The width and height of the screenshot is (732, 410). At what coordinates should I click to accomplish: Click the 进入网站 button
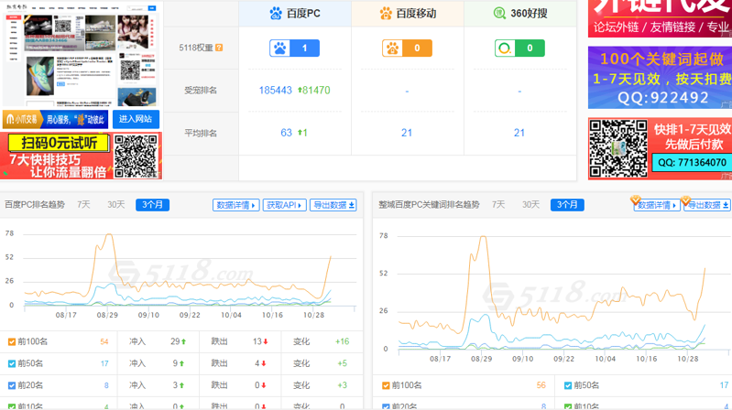(x=136, y=119)
